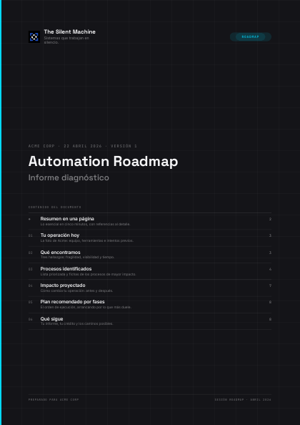Click the cyan ROADMAP badge

(250, 37)
